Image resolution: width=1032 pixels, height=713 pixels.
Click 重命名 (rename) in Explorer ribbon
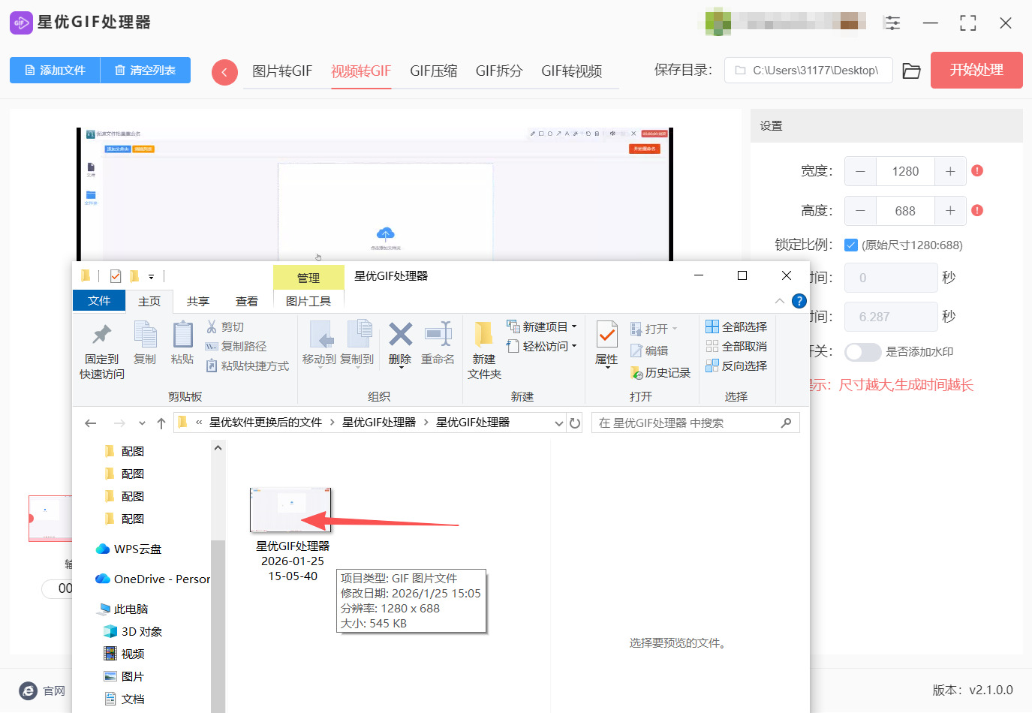pos(438,344)
